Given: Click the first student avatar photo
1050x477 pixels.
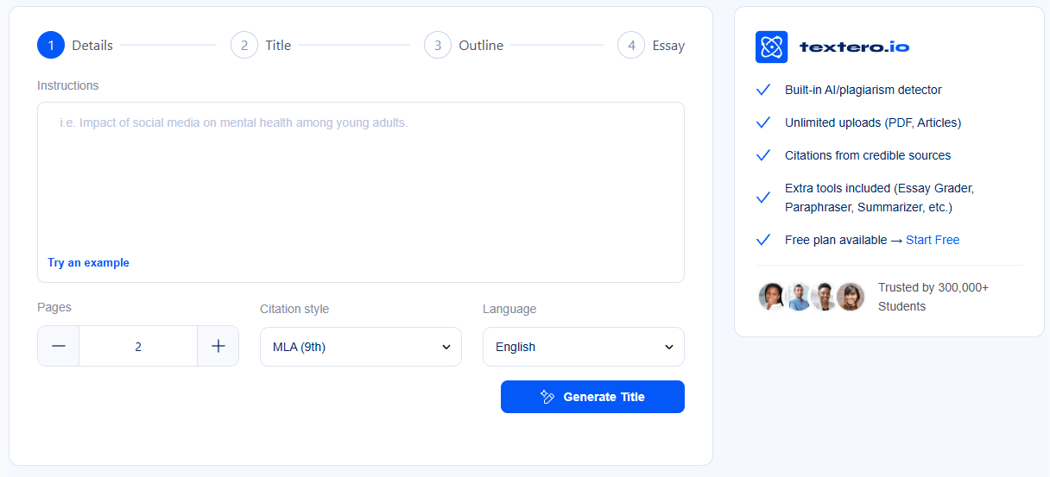Looking at the screenshot, I should click(x=771, y=297).
